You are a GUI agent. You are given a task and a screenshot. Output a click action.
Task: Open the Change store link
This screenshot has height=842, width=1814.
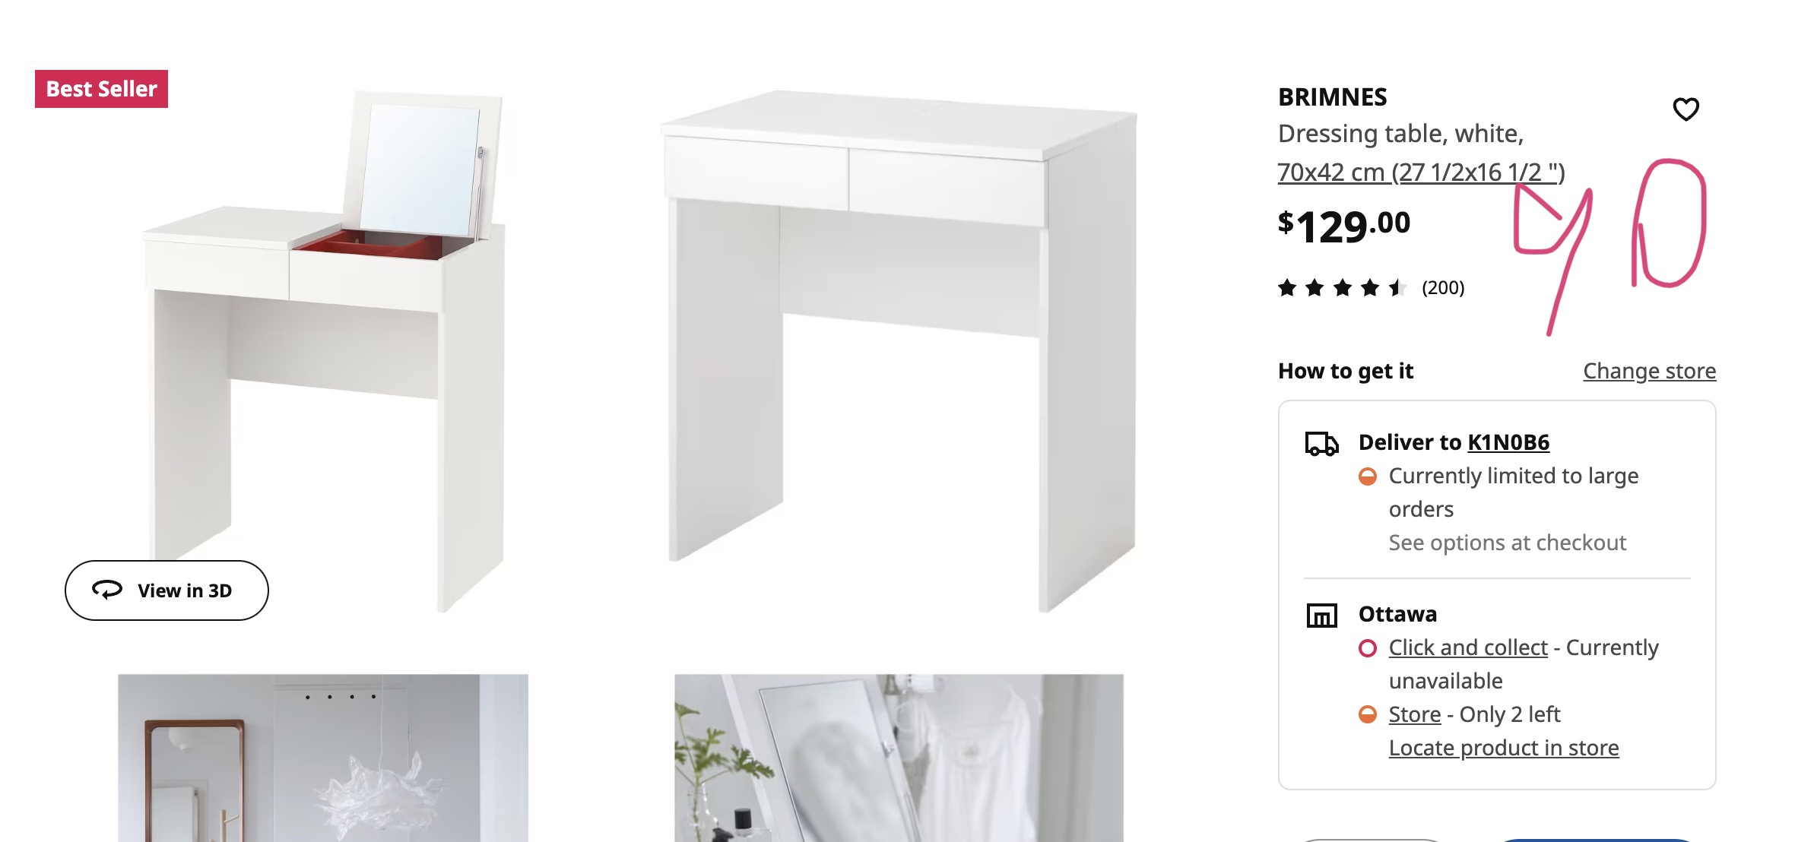point(1649,371)
